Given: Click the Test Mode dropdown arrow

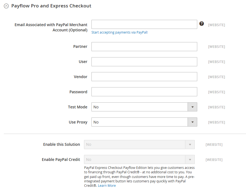Looking at the screenshot, I should point(192,107).
